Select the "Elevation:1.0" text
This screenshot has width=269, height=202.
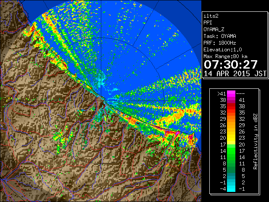223,50
